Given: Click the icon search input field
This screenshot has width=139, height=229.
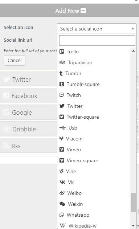Looking at the screenshot, I should (x=97, y=40).
